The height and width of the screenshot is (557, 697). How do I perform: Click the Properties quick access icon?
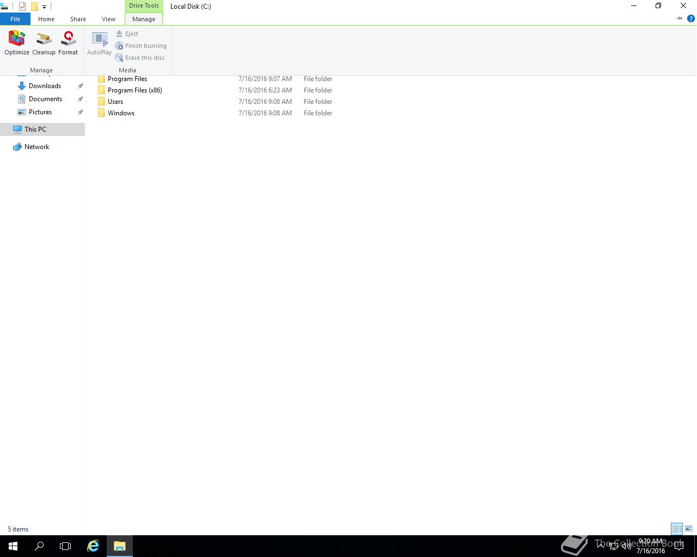[x=22, y=7]
